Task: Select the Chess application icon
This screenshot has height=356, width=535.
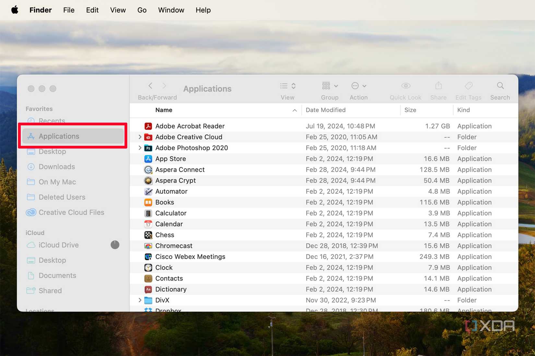Action: [x=148, y=235]
